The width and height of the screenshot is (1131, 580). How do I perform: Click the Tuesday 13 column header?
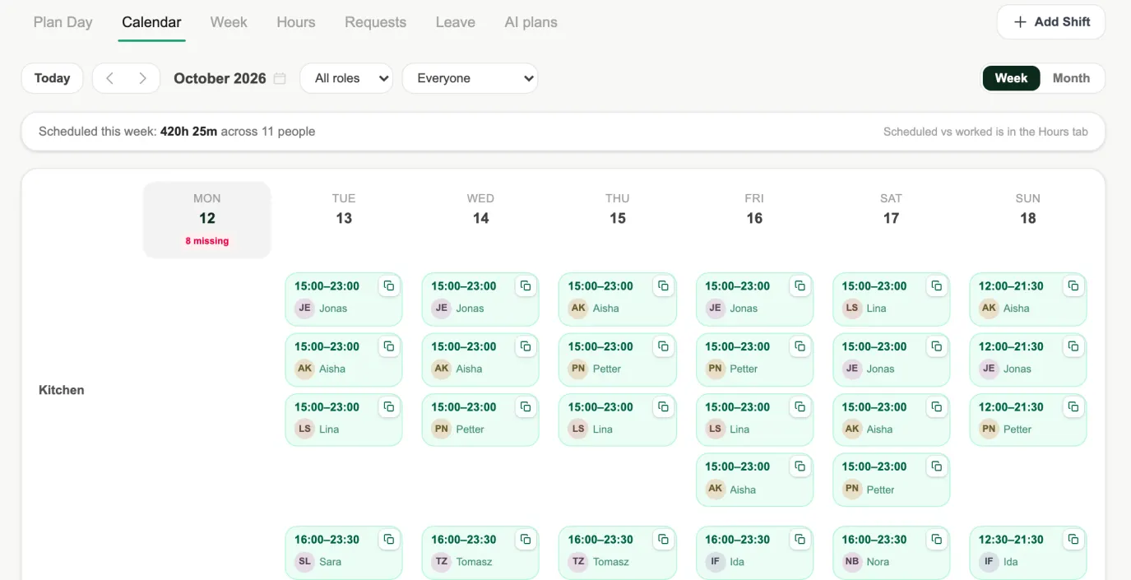point(344,209)
